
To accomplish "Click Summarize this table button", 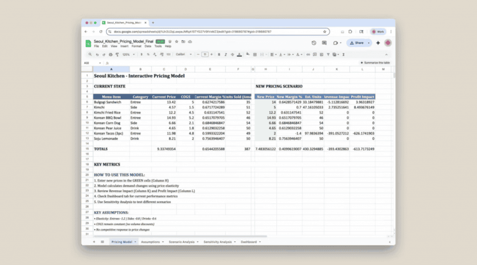I will 375,63.
